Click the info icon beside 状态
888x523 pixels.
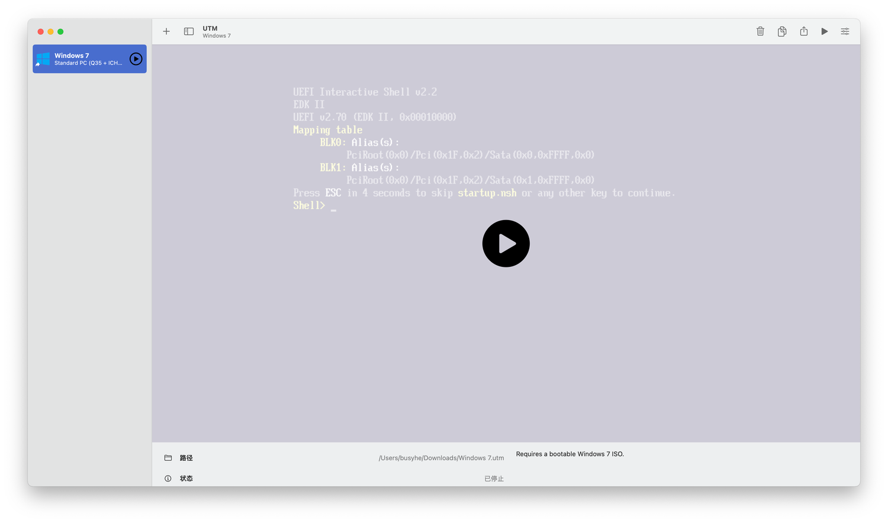[168, 479]
